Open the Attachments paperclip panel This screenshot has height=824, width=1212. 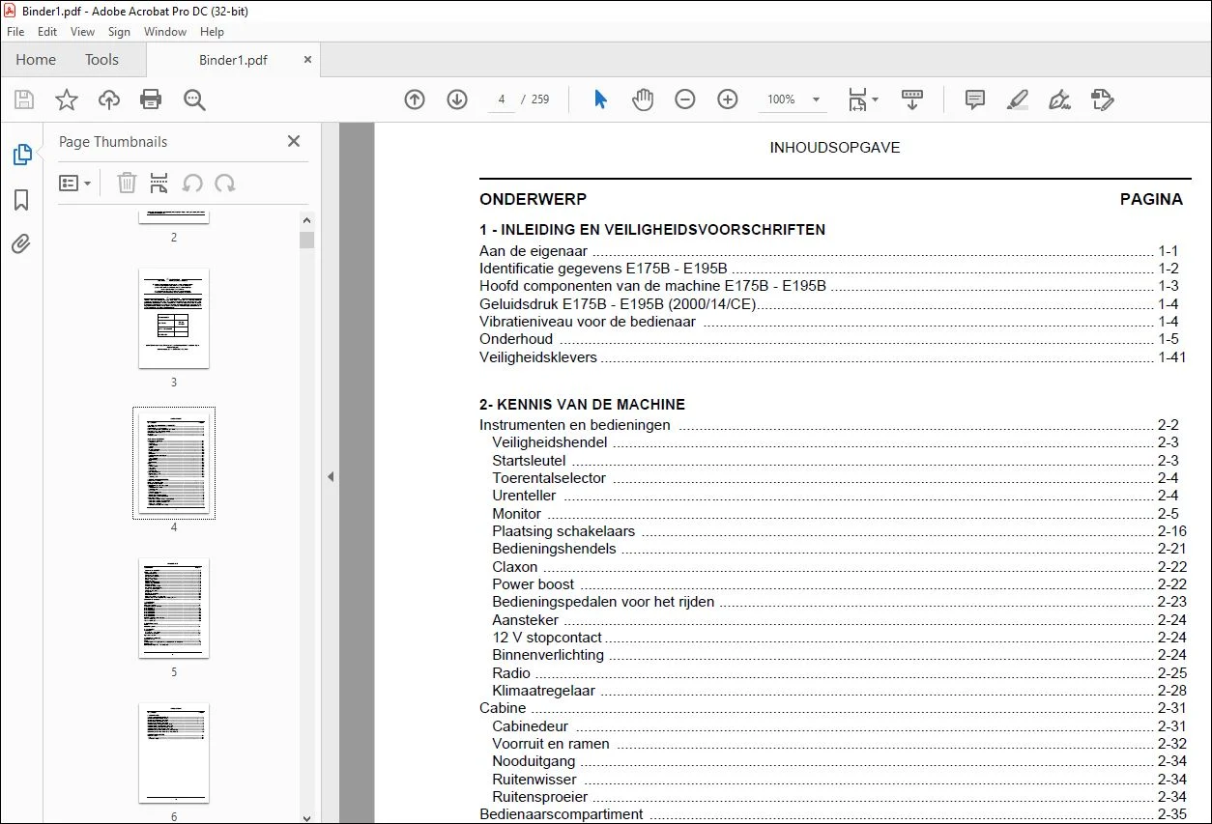[21, 243]
